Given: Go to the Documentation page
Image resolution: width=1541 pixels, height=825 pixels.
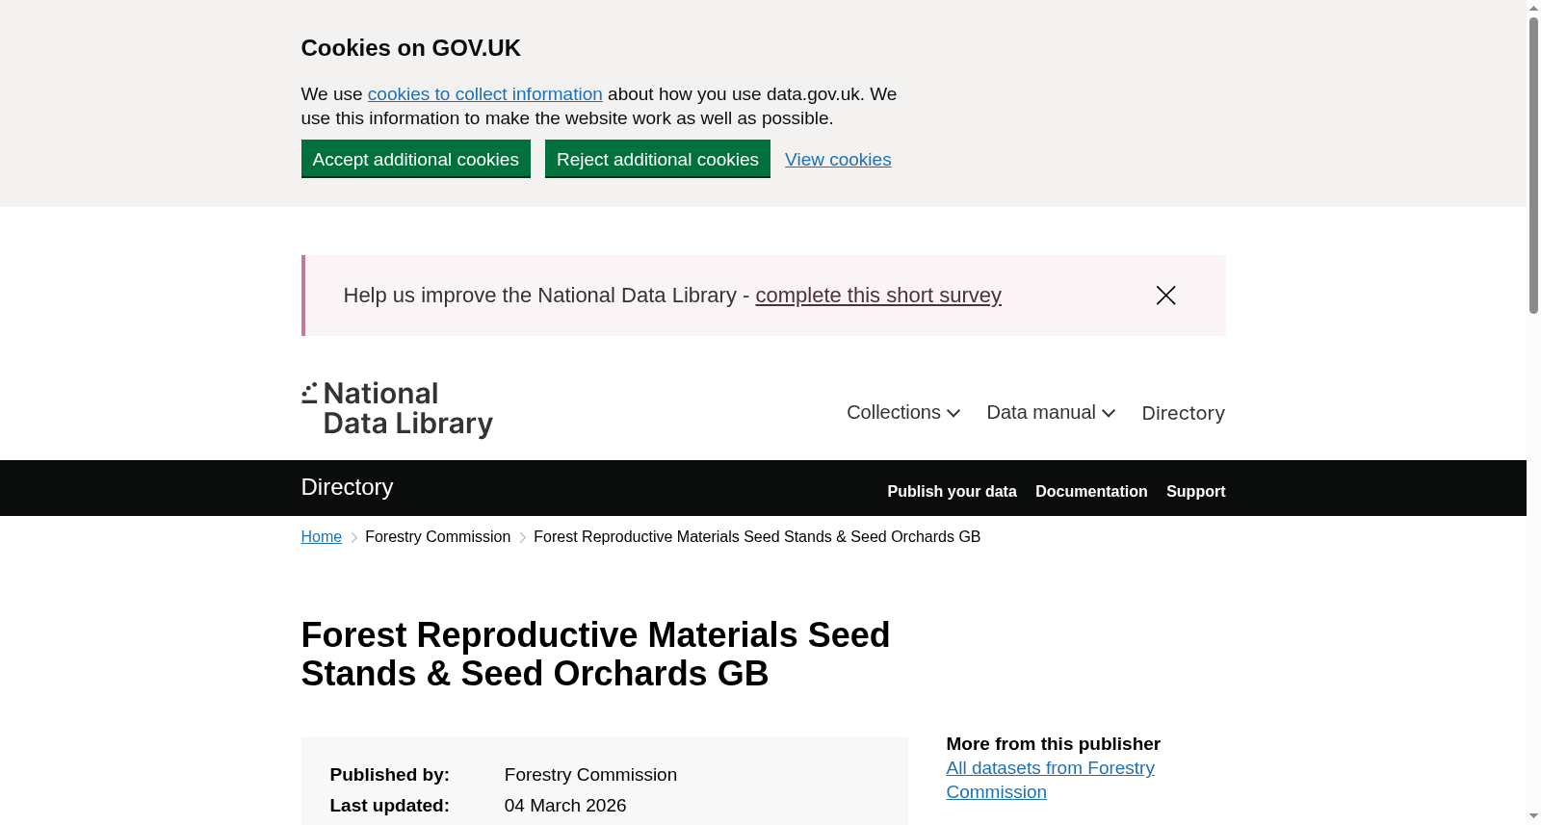Looking at the screenshot, I should click(x=1091, y=491).
